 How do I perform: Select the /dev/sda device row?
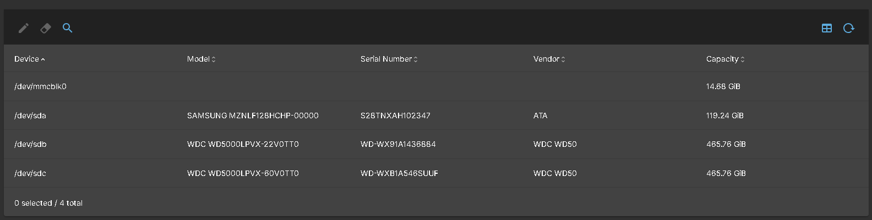click(x=30, y=116)
